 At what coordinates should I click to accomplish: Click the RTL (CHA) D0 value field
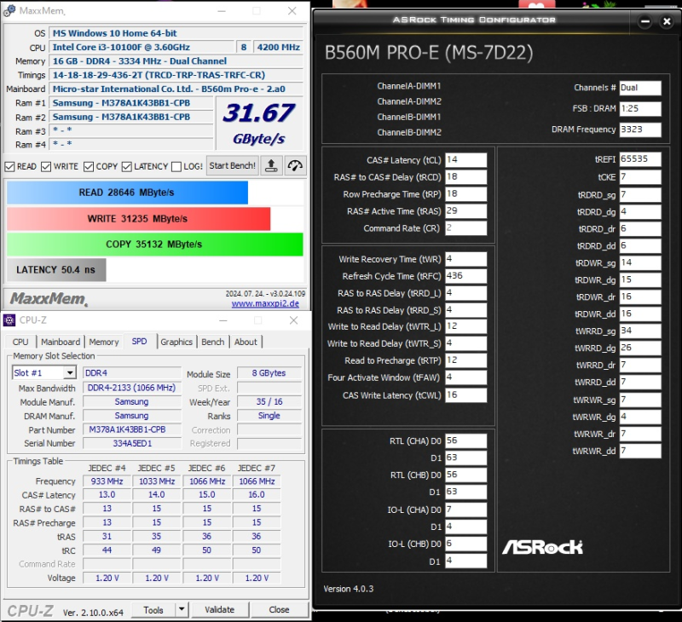pos(465,441)
